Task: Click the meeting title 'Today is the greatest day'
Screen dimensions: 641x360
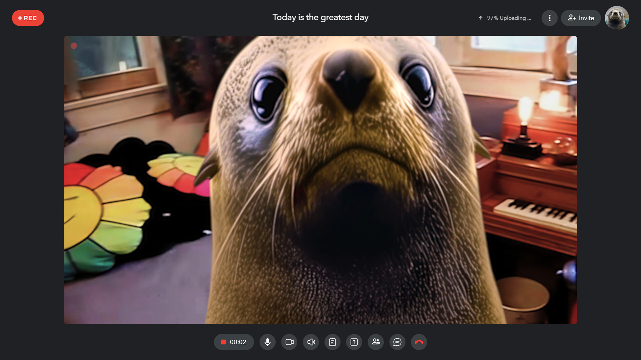Action: (320, 17)
